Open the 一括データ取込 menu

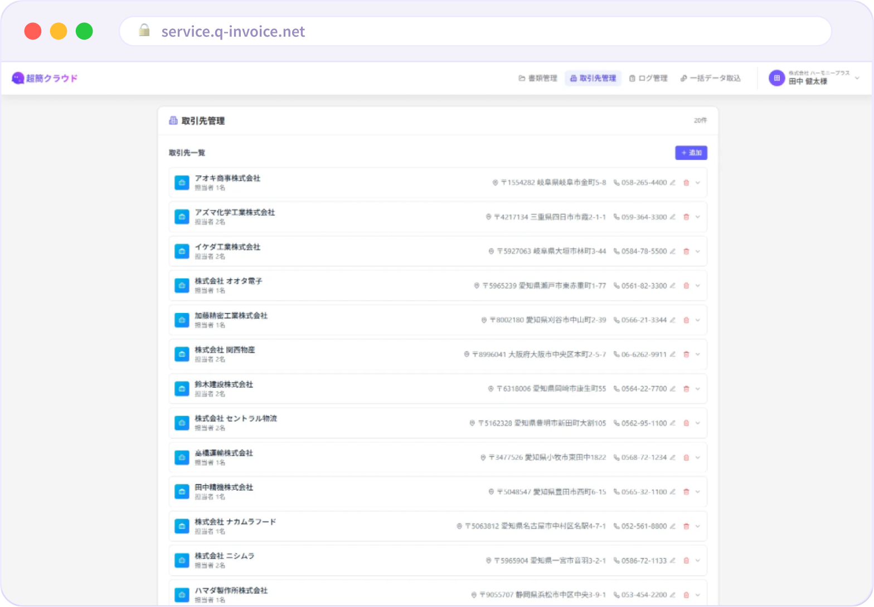[711, 79]
